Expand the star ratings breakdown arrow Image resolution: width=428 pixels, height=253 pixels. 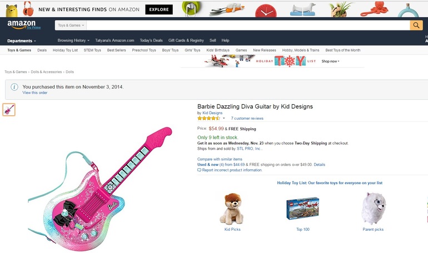224,118
